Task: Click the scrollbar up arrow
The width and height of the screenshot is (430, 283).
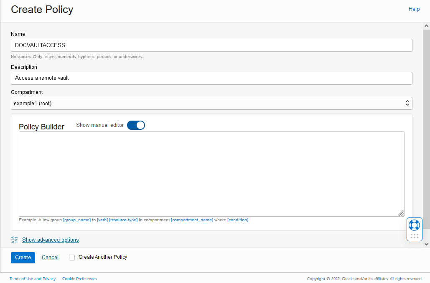Action: pos(426,26)
